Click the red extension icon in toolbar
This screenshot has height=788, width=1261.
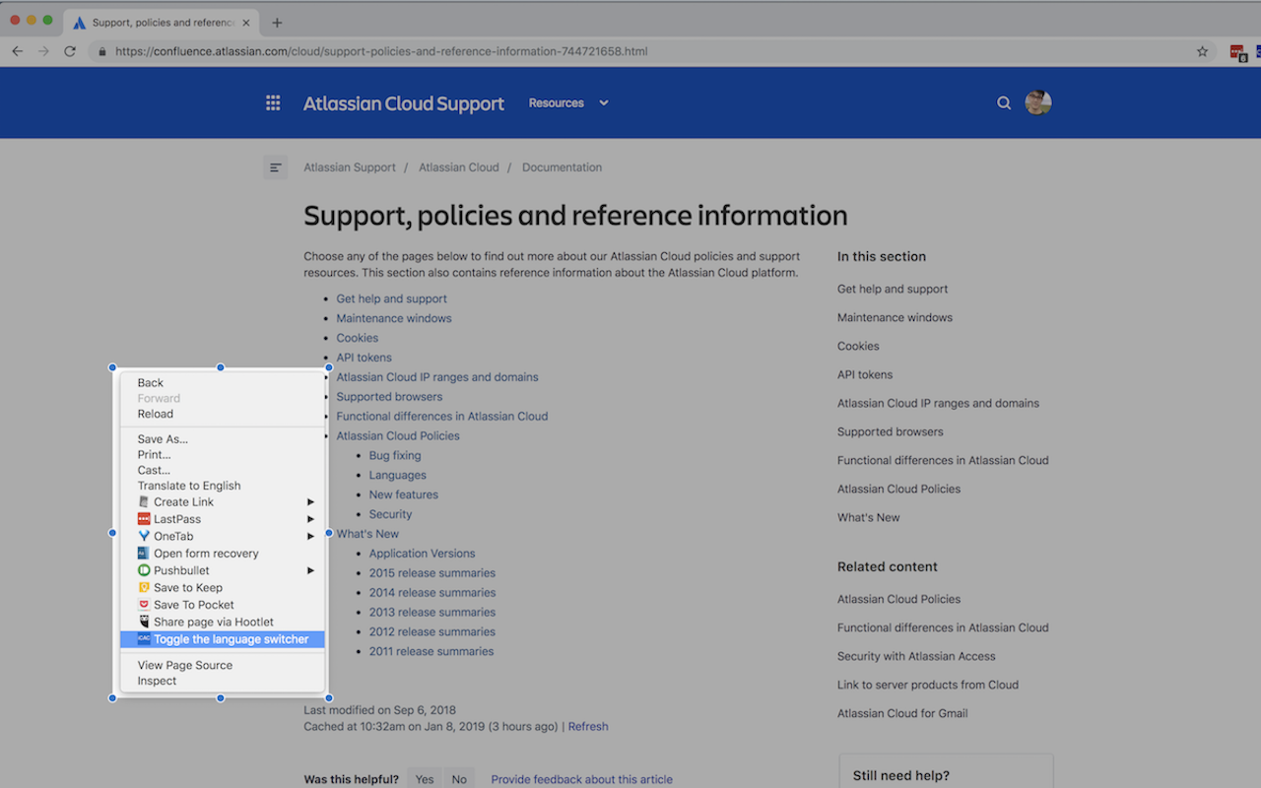pyautogui.click(x=1237, y=52)
